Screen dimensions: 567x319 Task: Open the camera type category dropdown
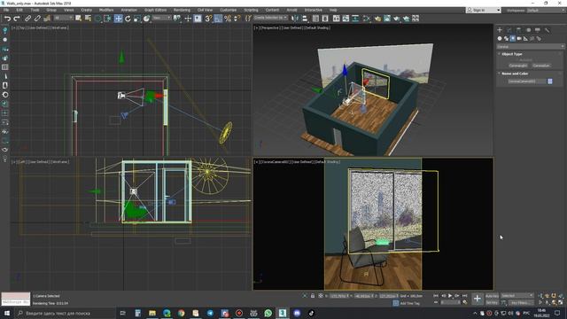(530, 46)
